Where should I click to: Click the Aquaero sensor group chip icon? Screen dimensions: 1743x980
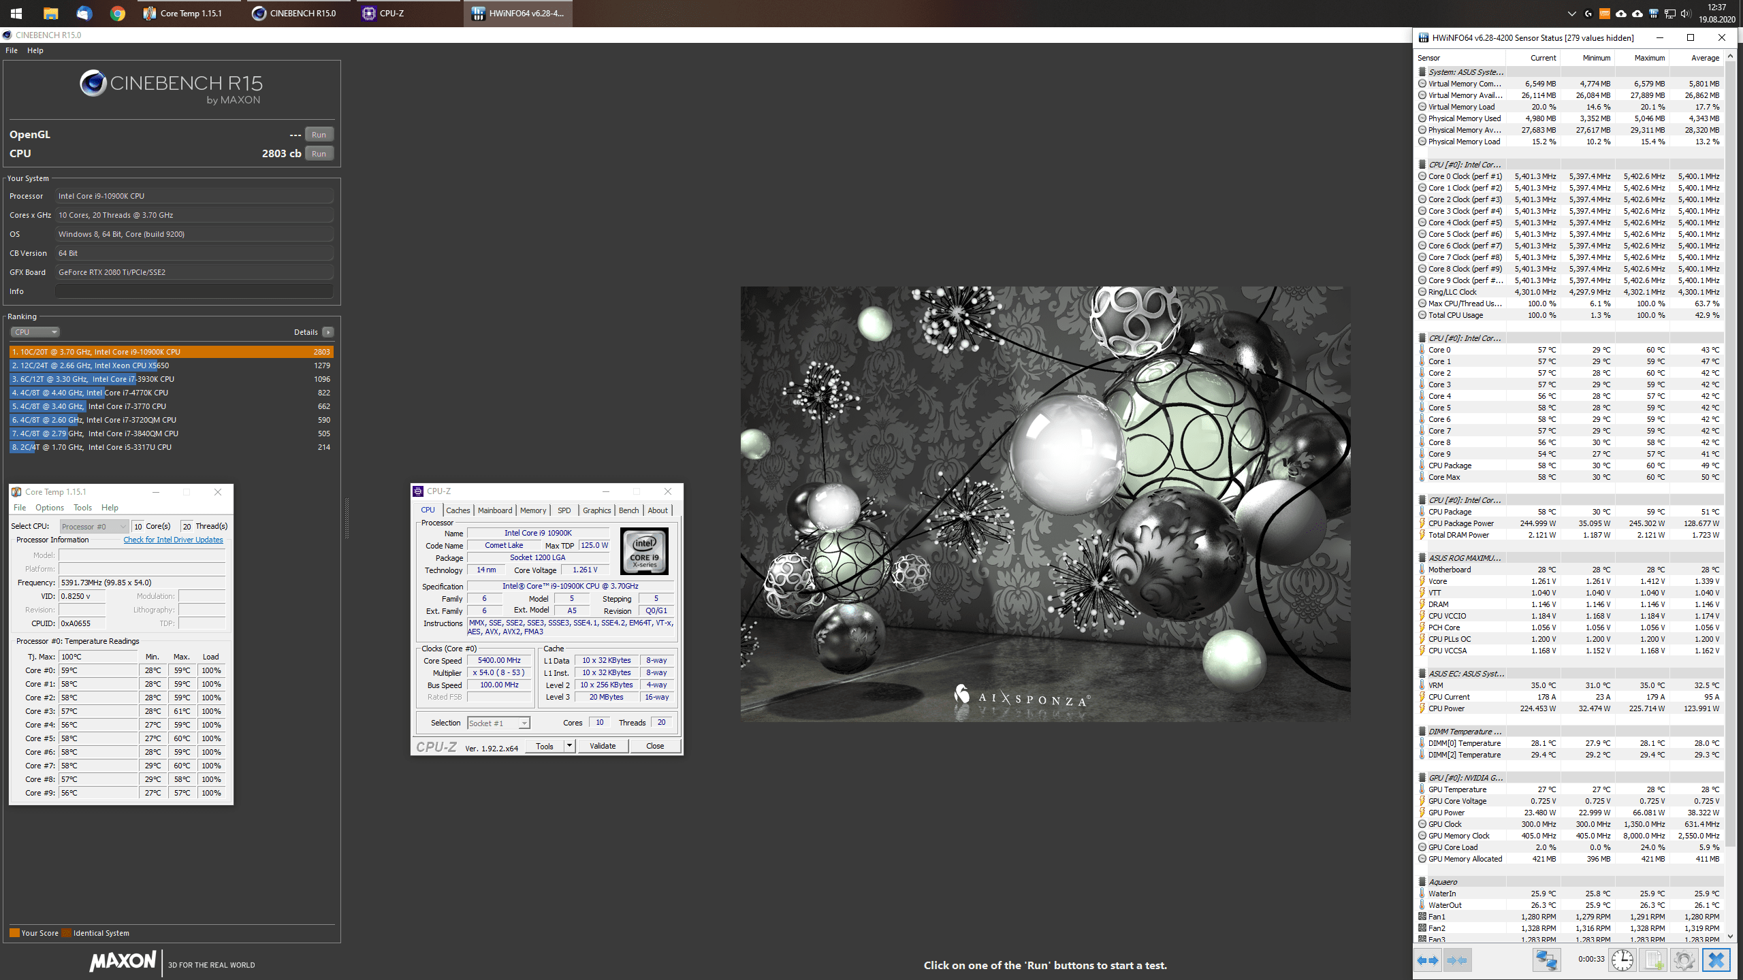pos(1422,882)
